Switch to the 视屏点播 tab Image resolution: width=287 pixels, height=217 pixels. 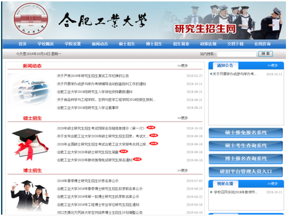tap(225, 184)
